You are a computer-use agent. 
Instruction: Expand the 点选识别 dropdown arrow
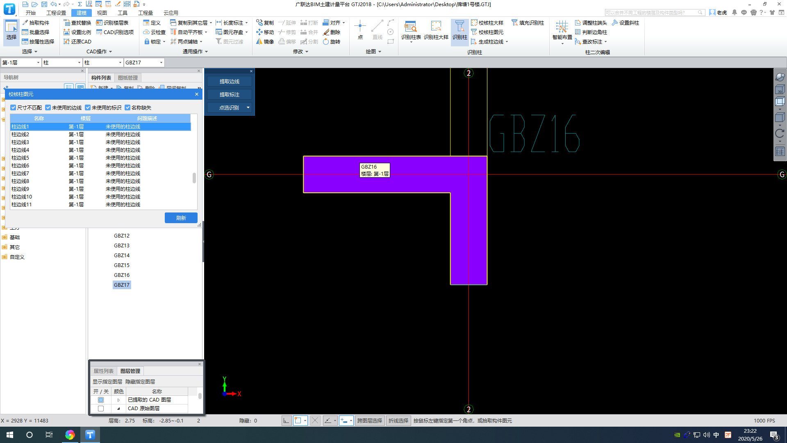[x=248, y=107]
